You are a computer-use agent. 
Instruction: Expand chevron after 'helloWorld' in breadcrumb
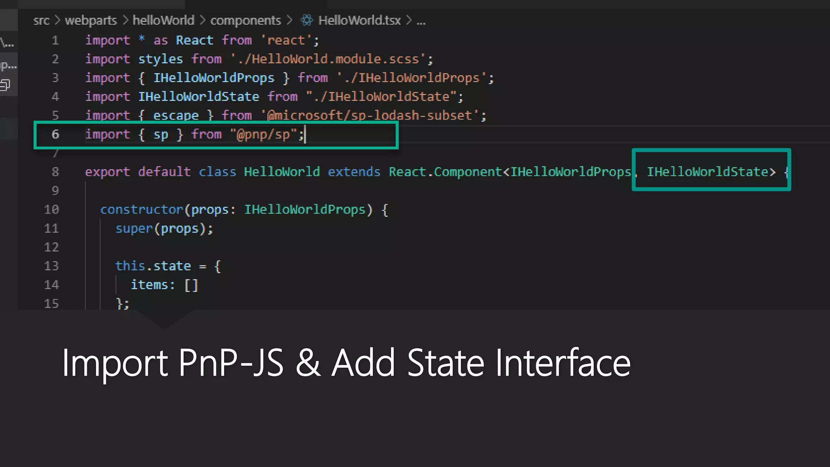pos(203,20)
